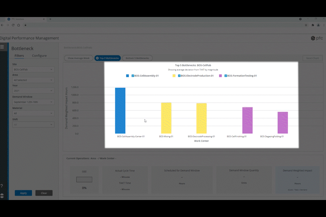This screenshot has height=217, width=326.
Task: Click the BOS-Mixing-01 yellow bar
Action: click(x=166, y=118)
